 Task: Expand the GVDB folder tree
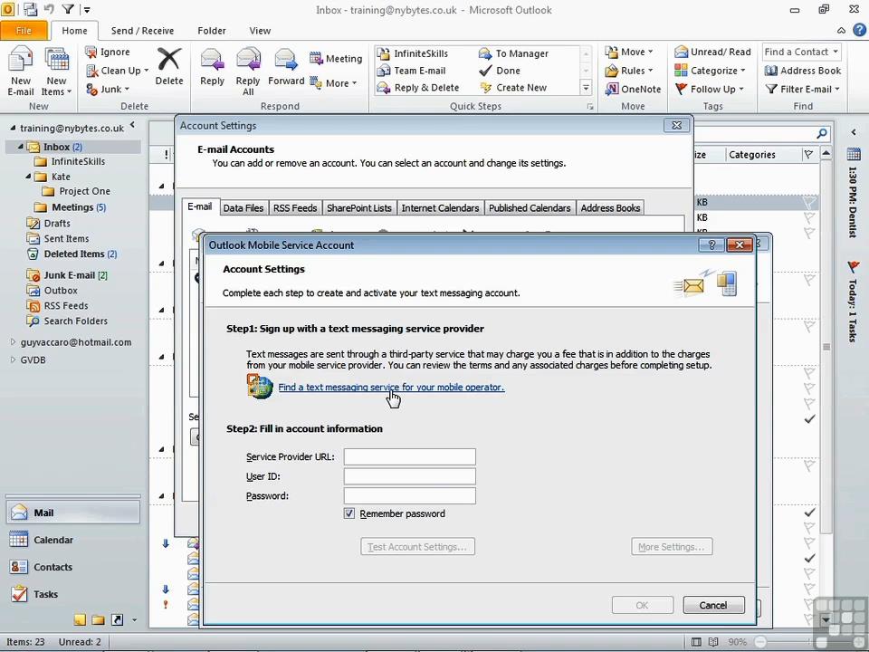[13, 360]
